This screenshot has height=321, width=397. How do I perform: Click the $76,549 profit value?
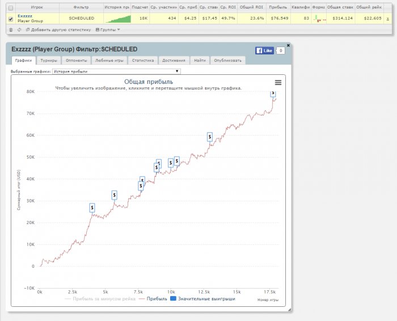[x=280, y=19]
